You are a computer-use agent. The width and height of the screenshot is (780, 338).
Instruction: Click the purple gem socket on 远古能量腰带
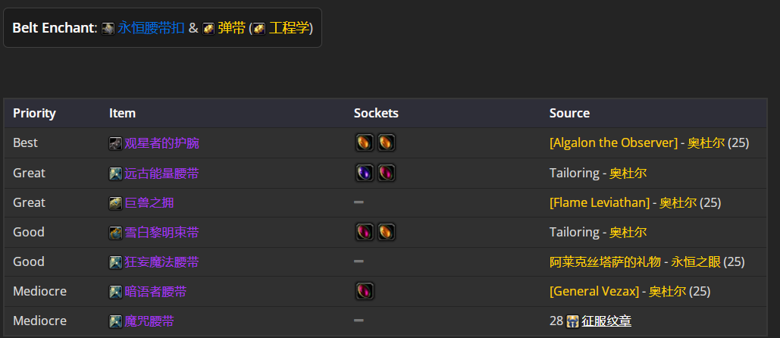[365, 173]
